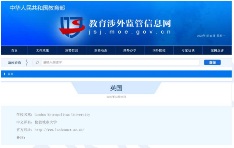Screen dimensions: 234x148
Task: Click the magnifier icon in the search bar
Action: tap(37, 62)
